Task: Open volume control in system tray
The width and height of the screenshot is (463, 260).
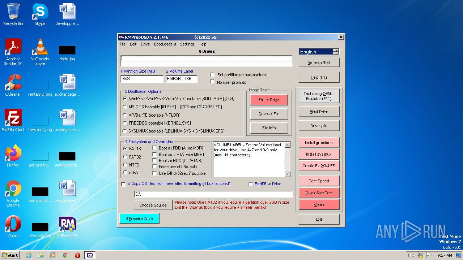Action: [x=411, y=255]
